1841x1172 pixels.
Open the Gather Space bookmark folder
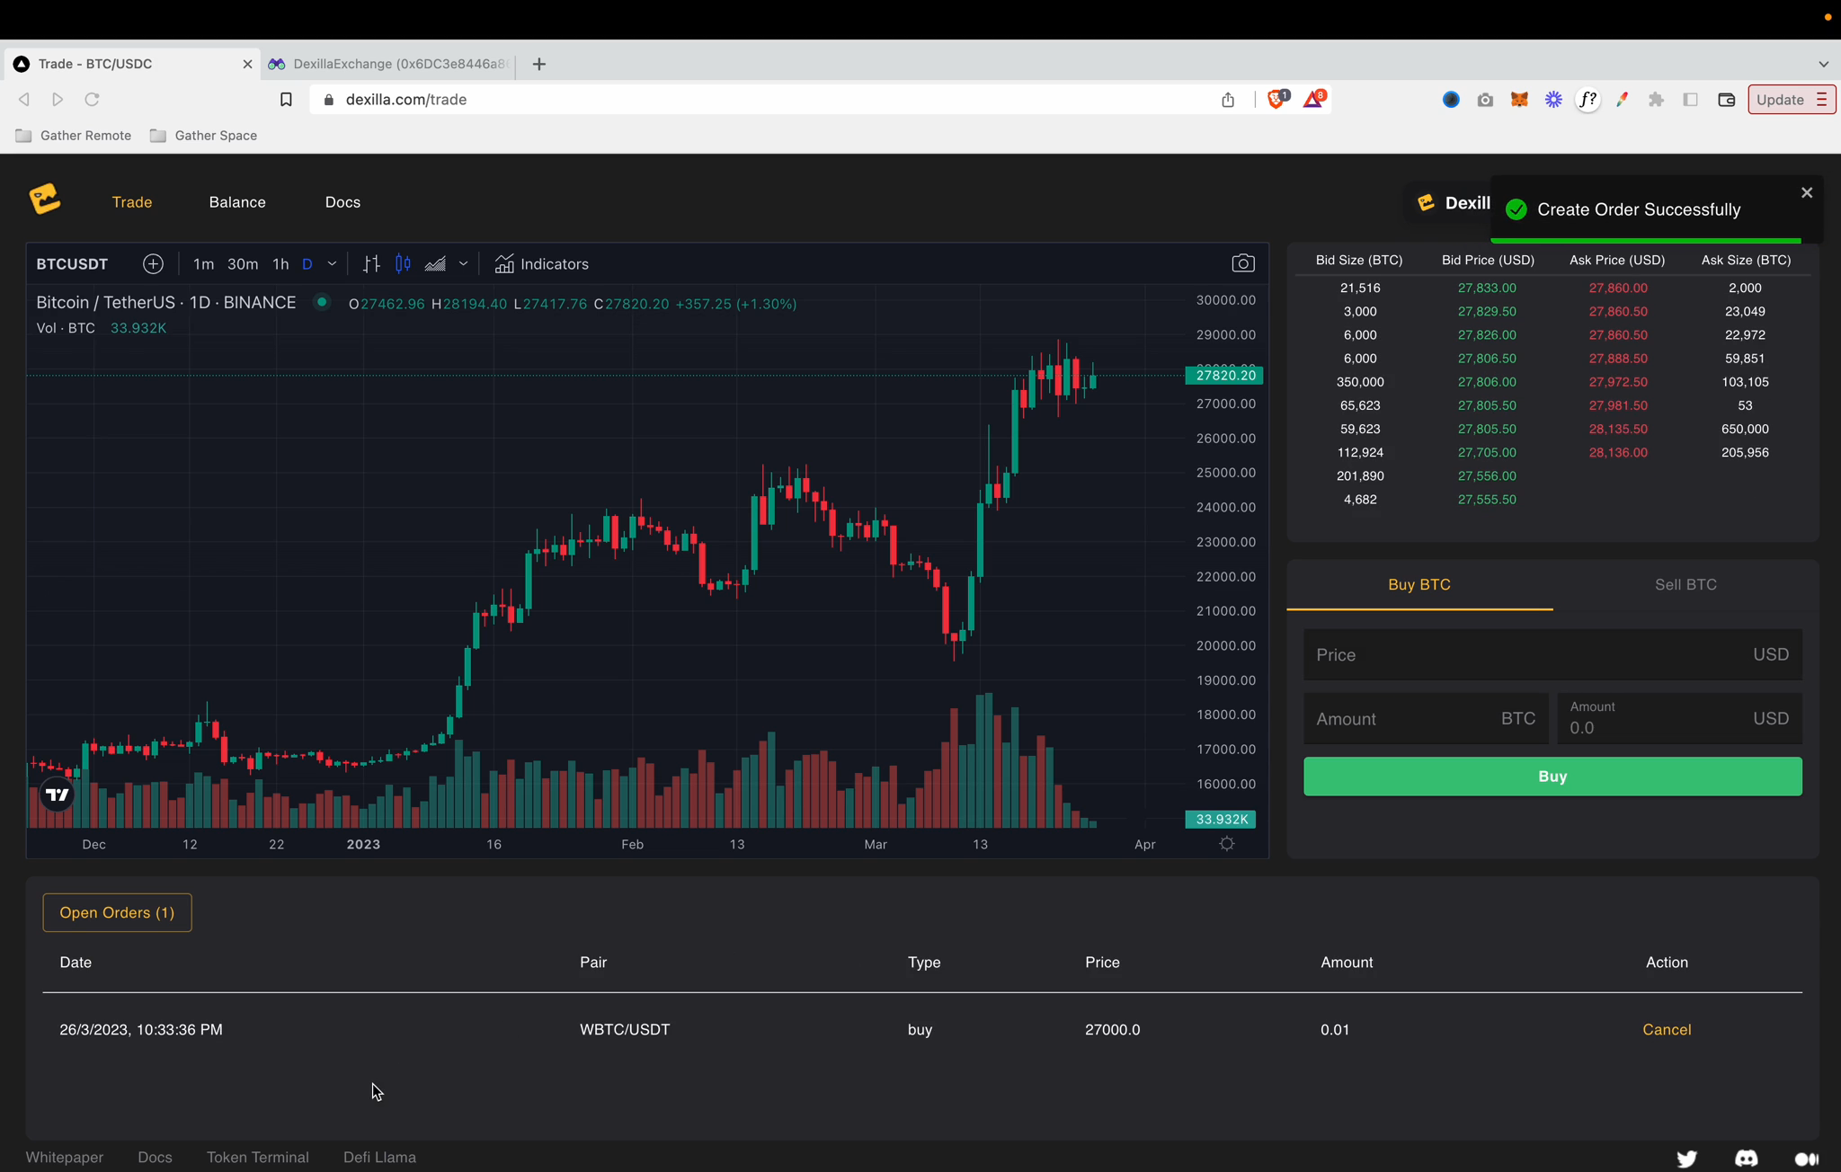click(203, 136)
